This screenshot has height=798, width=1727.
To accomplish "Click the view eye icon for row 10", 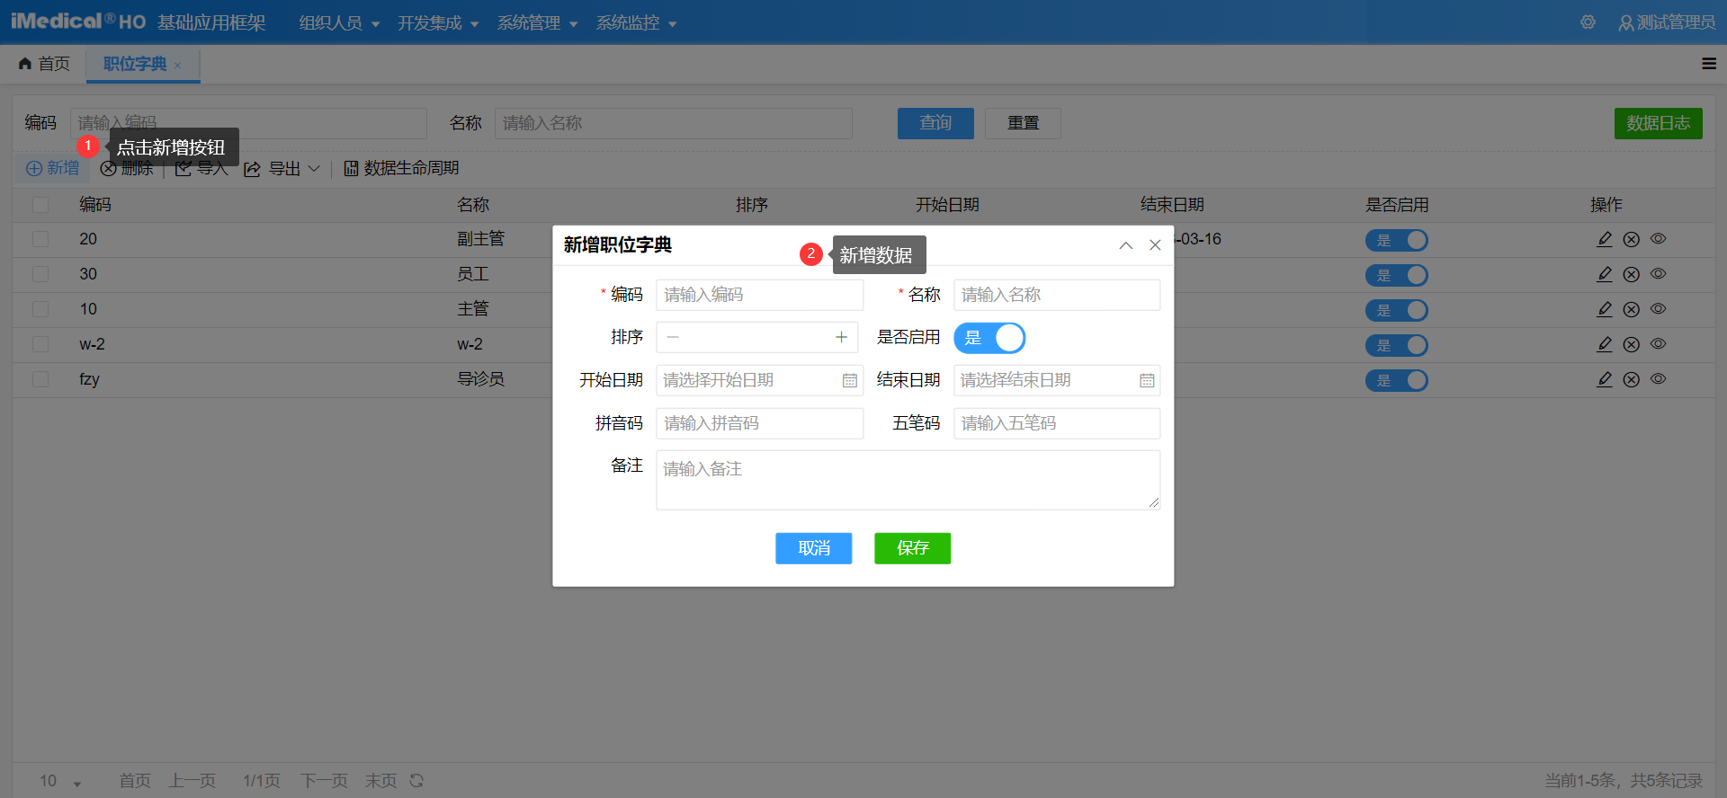I will 1659,309.
